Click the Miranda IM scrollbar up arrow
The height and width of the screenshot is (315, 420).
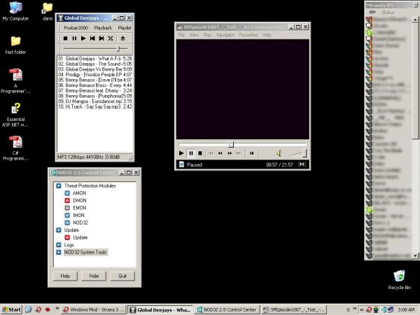415,20
